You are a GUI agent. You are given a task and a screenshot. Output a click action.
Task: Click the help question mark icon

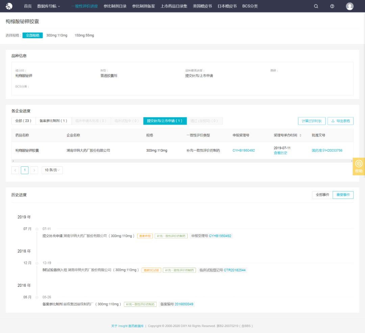tap(332, 6)
